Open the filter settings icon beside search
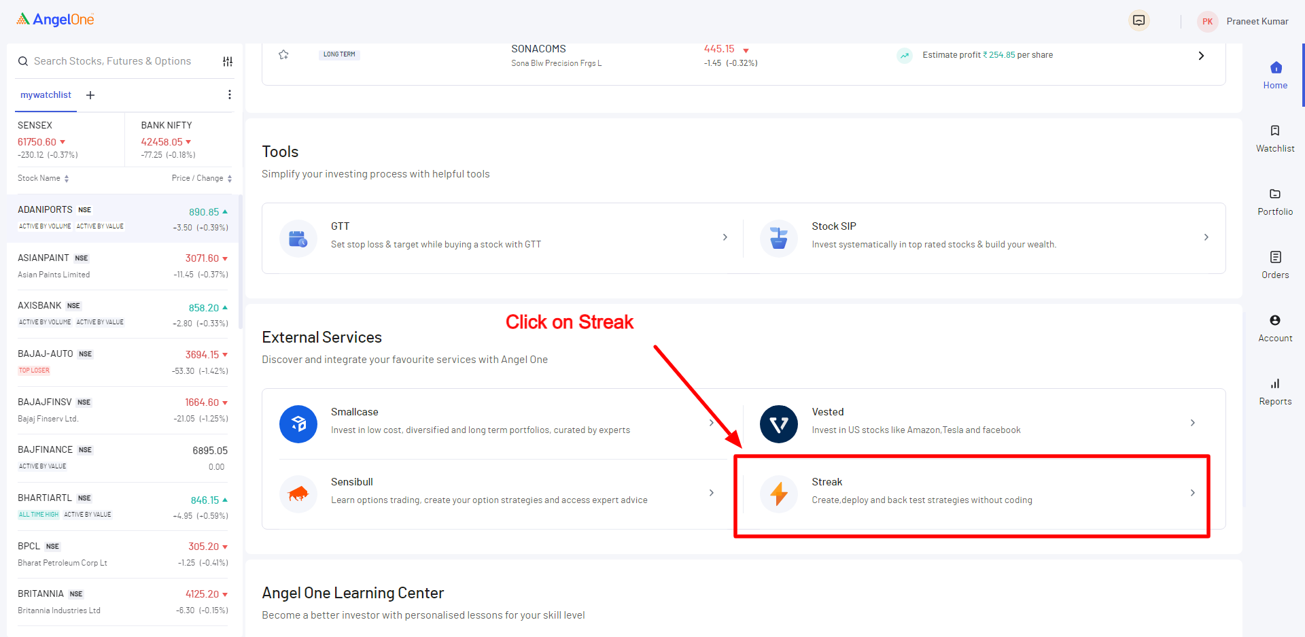Image resolution: width=1305 pixels, height=637 pixels. tap(228, 62)
